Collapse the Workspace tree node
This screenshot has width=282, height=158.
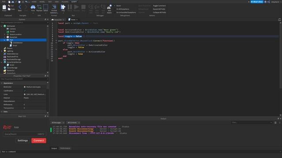(x=2, y=26)
